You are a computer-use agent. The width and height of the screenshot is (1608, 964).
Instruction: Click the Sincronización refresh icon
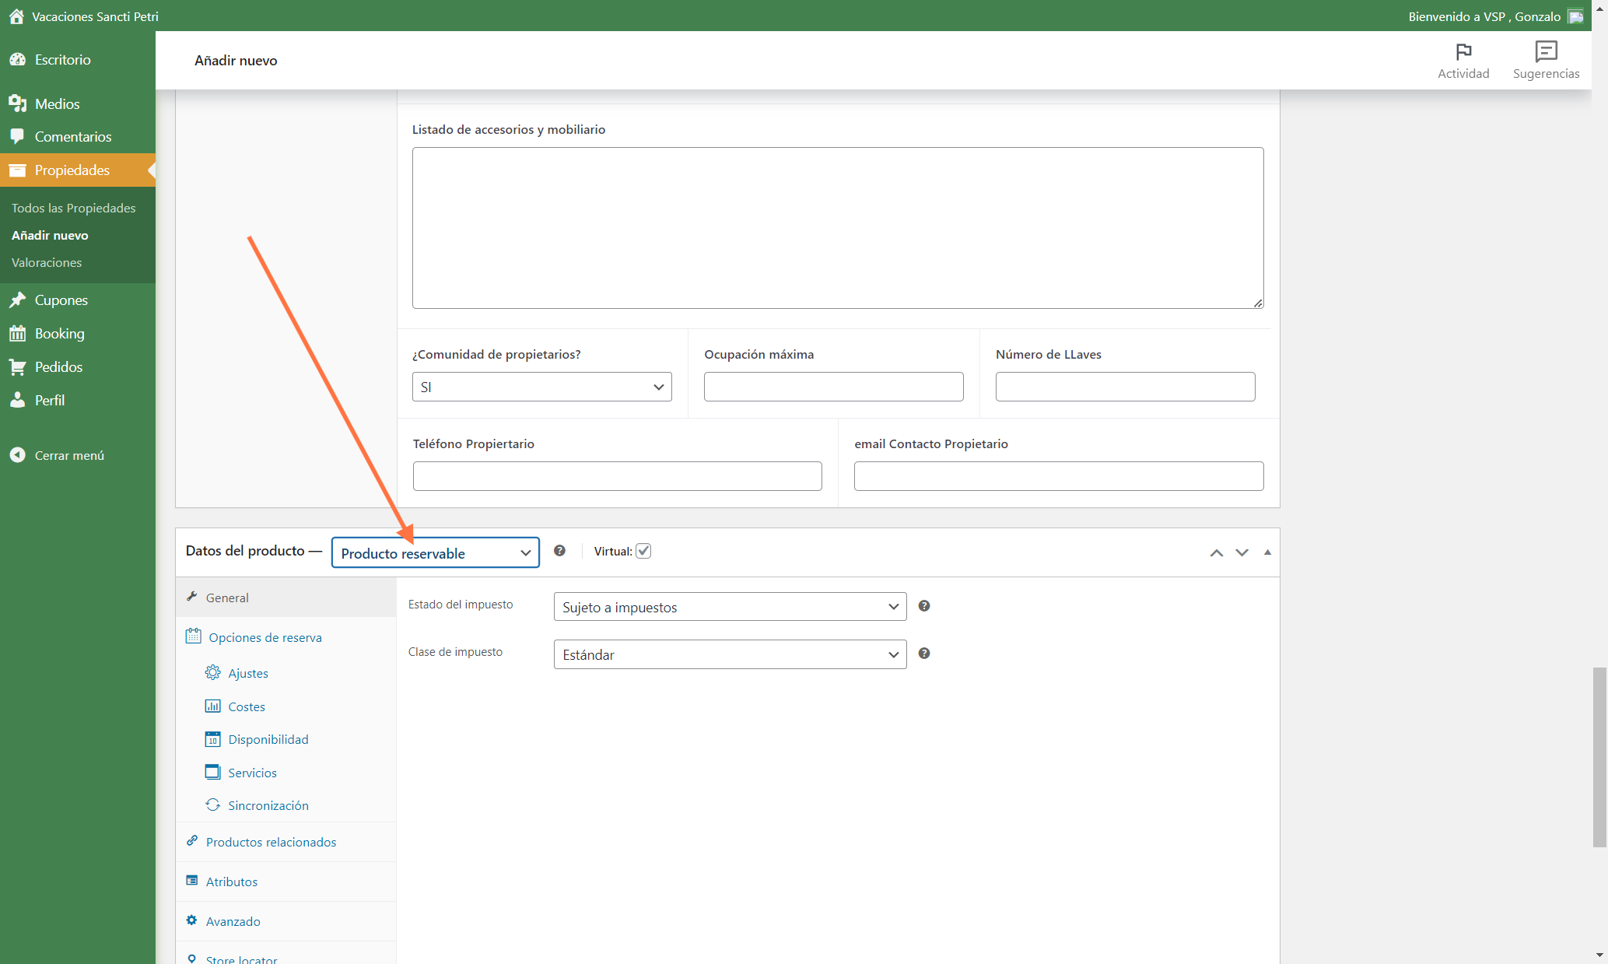click(212, 805)
